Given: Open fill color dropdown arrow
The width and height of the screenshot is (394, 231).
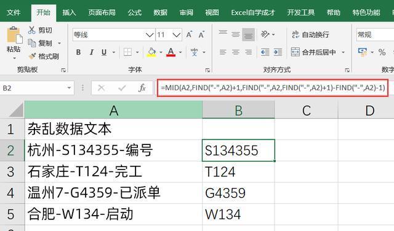Looking at the screenshot, I should pyautogui.click(x=161, y=52).
